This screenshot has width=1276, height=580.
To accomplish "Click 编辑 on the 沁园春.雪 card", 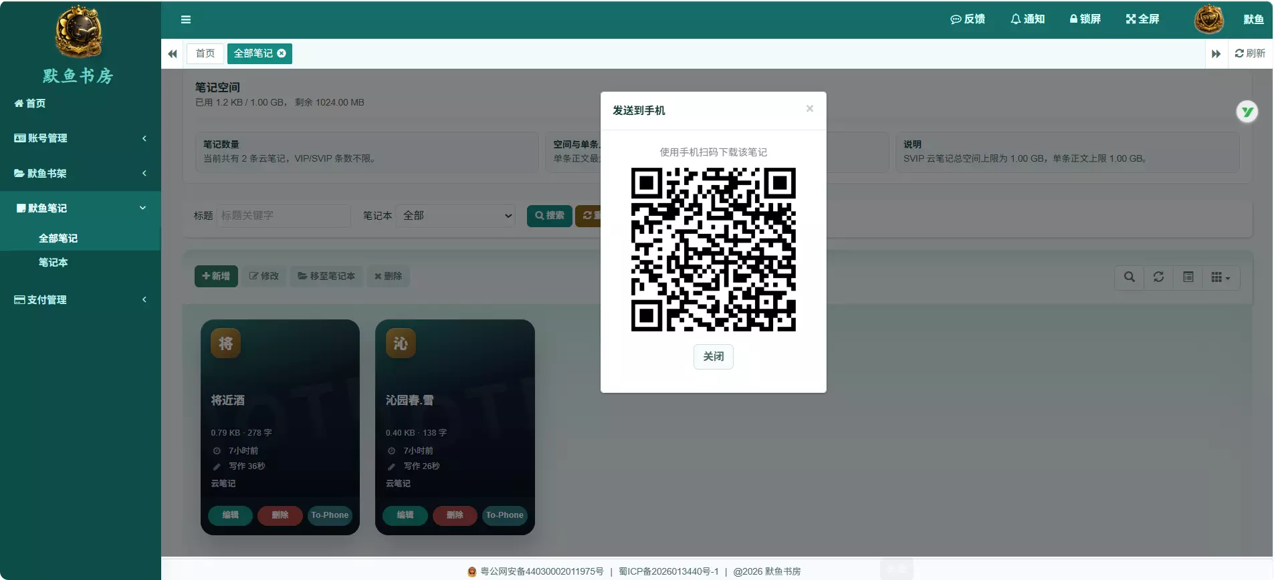I will 405,515.
